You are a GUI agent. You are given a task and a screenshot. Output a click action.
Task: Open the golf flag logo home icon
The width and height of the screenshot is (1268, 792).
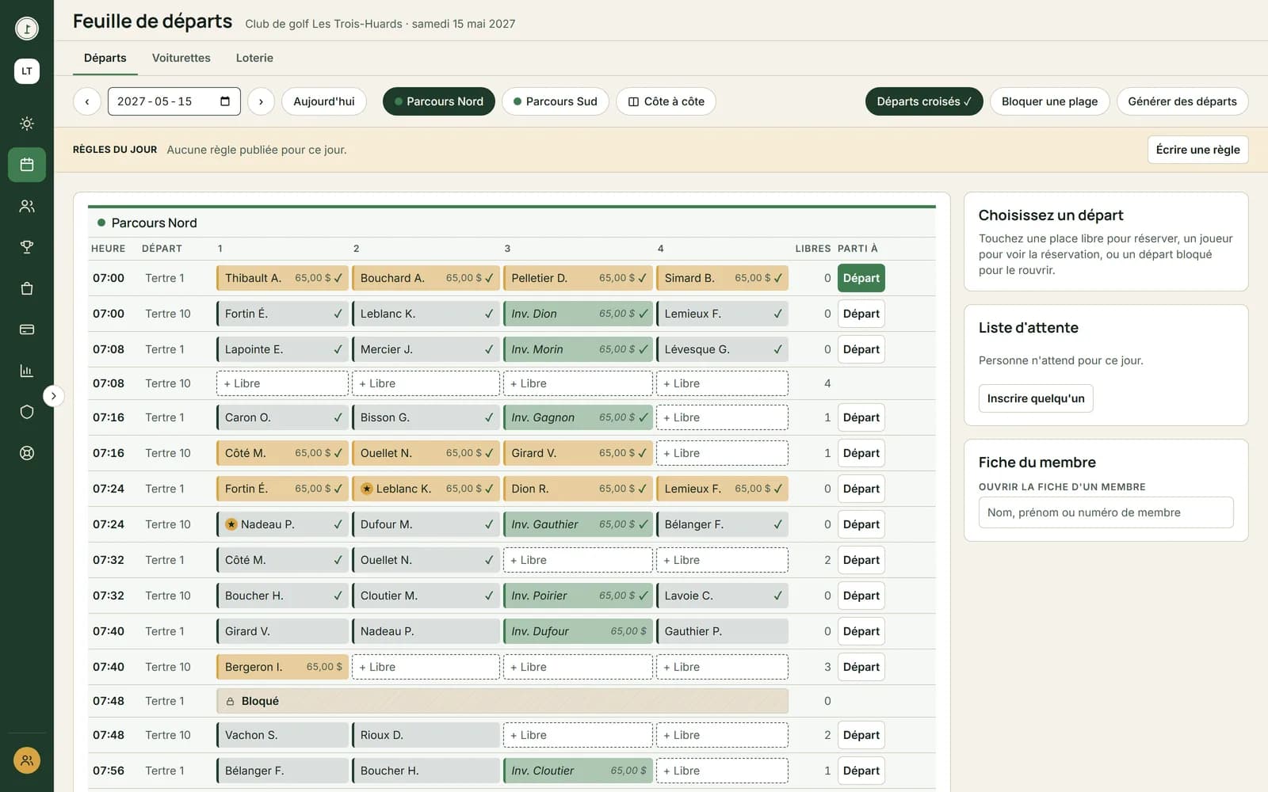click(27, 29)
